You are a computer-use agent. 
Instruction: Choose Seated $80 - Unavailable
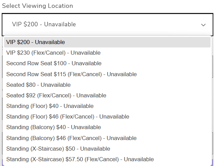coord(107,85)
